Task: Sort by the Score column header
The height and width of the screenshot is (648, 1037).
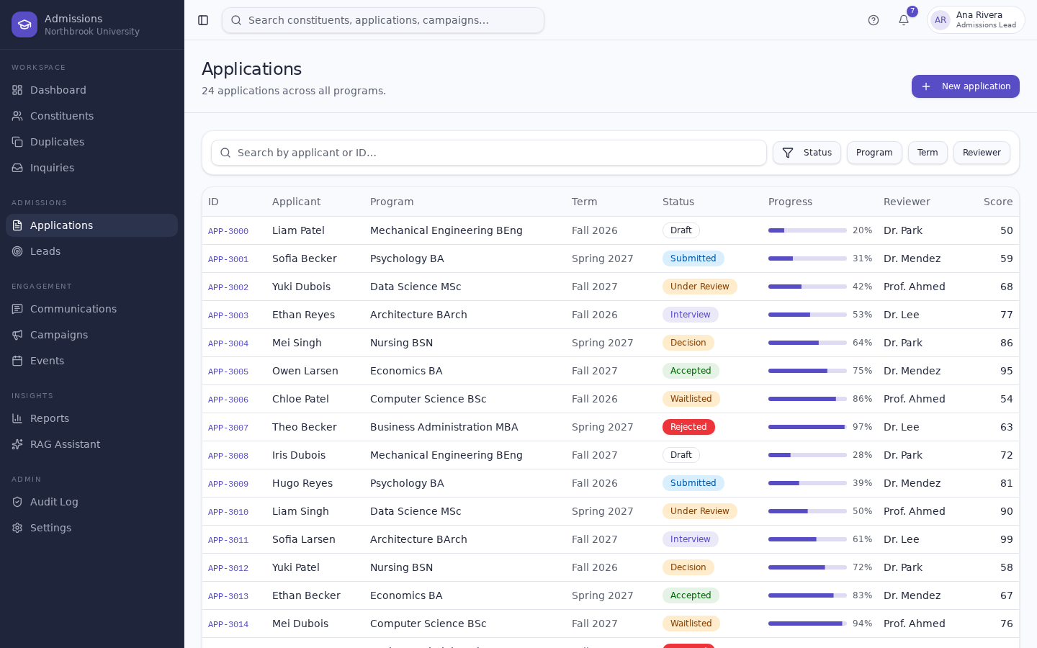Action: pos(998,202)
